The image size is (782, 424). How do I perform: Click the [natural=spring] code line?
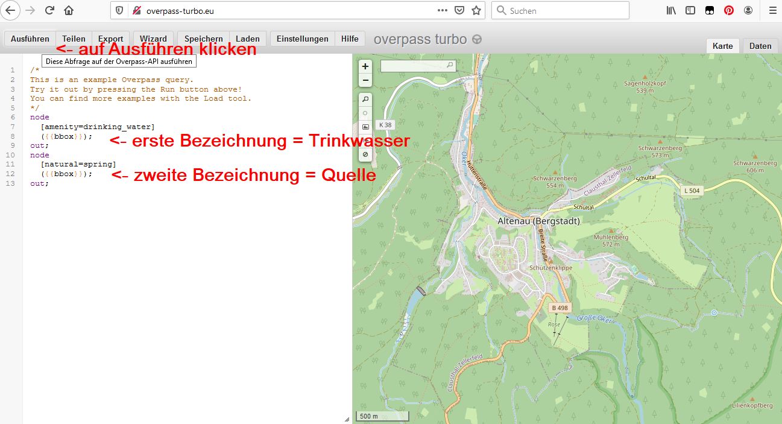coord(78,164)
